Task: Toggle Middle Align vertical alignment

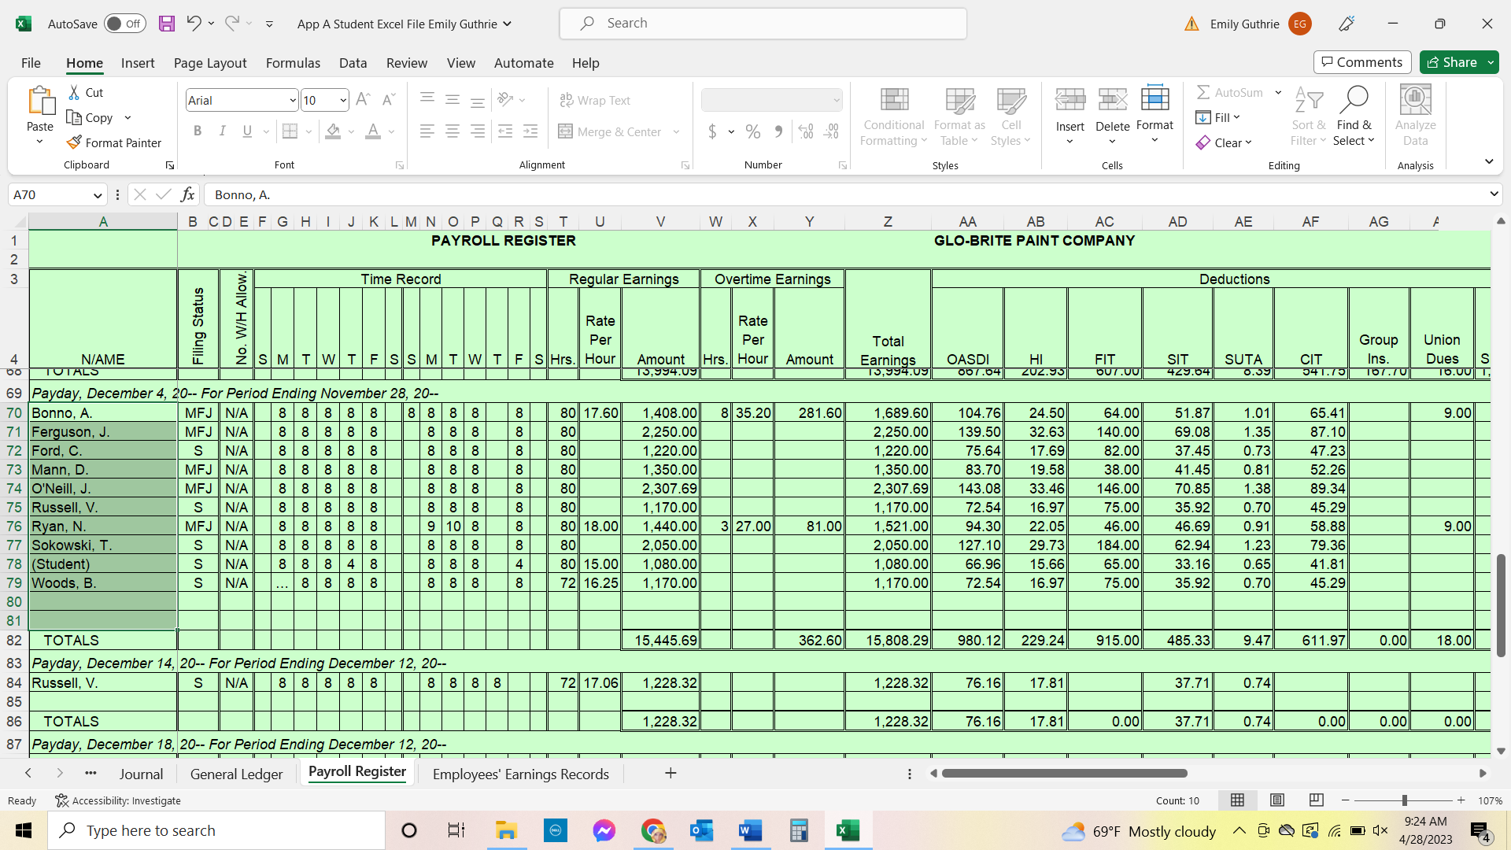Action: point(452,99)
